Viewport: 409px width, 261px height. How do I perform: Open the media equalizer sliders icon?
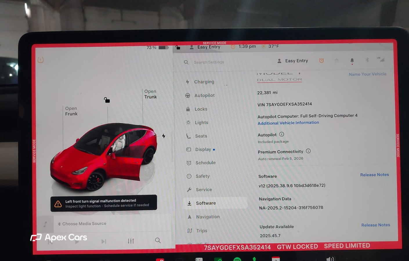coord(131,241)
